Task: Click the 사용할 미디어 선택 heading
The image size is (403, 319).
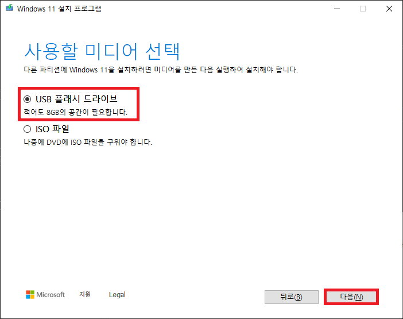Action: [x=102, y=52]
